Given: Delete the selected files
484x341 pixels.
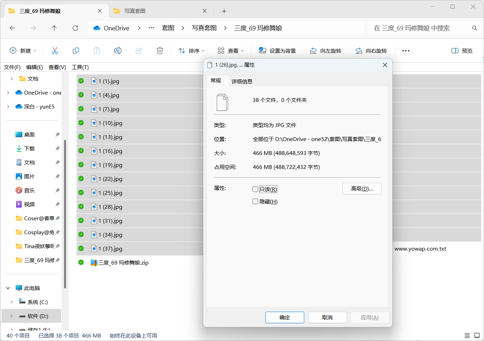Looking at the screenshot, I should pos(160,51).
